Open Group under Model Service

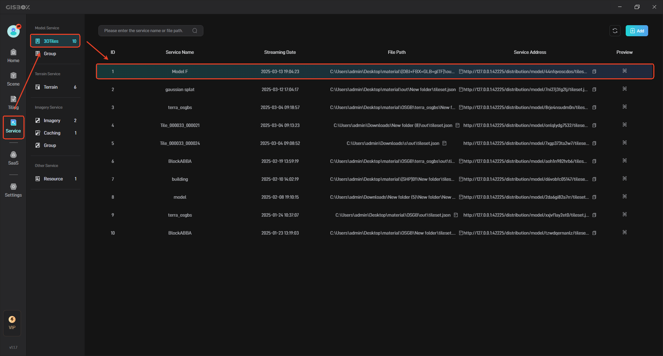point(55,53)
